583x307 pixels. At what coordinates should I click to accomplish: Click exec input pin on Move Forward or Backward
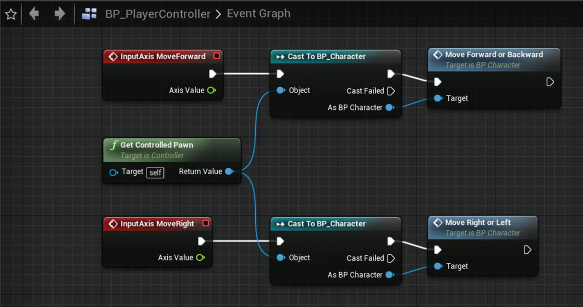tap(438, 82)
